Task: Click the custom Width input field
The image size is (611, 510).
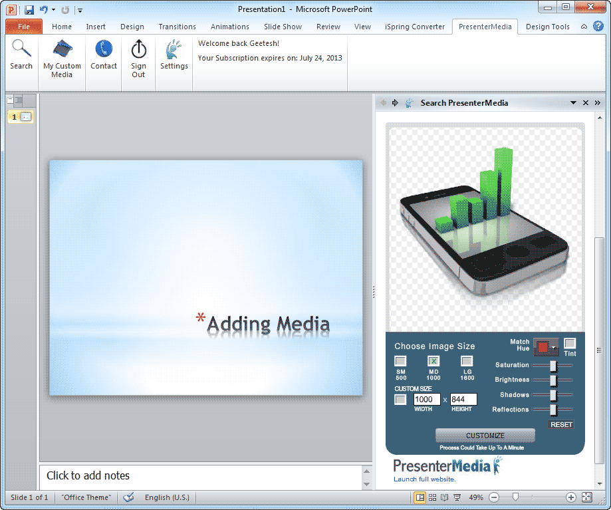Action: point(427,400)
